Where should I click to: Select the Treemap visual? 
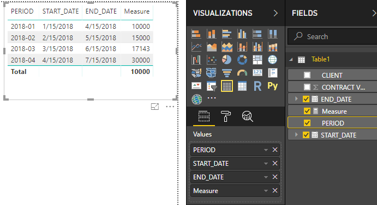pyautogui.click(x=258, y=60)
